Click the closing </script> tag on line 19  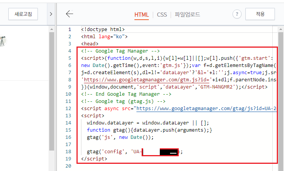tap(94, 159)
